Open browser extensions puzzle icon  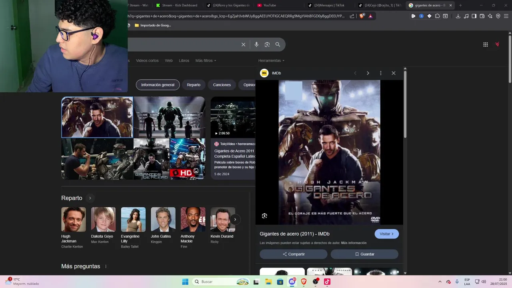coord(437,16)
